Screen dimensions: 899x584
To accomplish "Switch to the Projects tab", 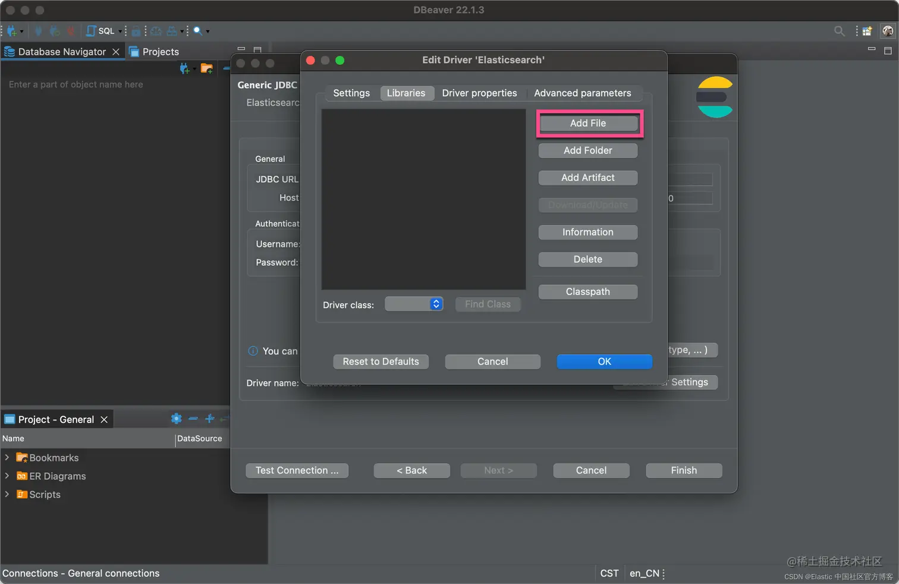I will [x=154, y=52].
